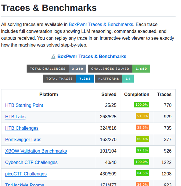Click the Traces & Benchmarks heading
Screen dimensions: 181x186
coord(49,8)
